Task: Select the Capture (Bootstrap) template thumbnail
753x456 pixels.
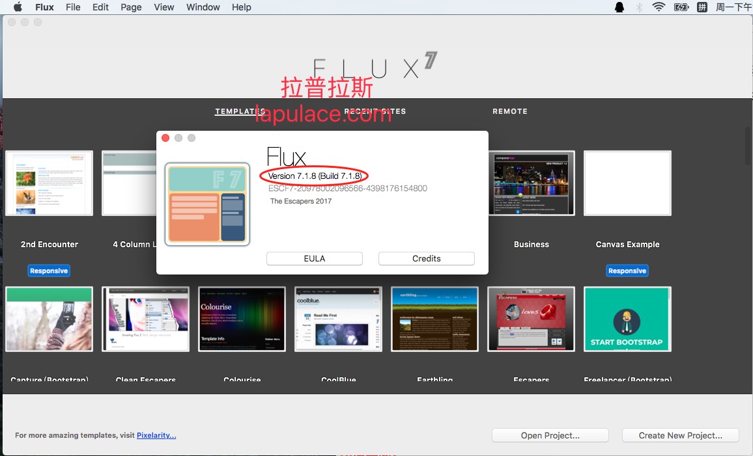Action: (x=49, y=319)
